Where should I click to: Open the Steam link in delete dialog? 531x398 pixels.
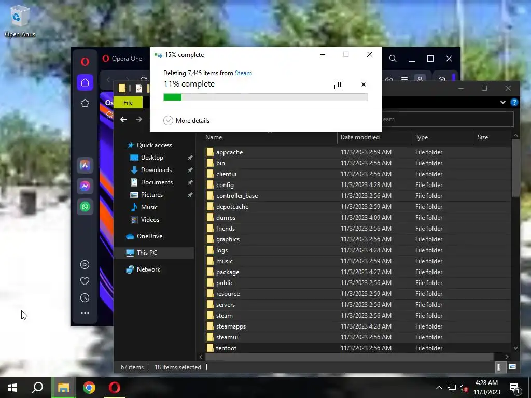[243, 73]
